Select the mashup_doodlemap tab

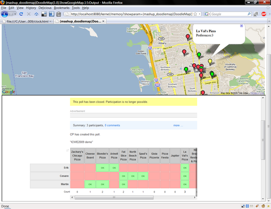tap(80, 21)
